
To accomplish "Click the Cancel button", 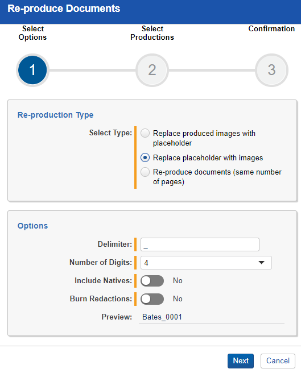I will (278, 361).
